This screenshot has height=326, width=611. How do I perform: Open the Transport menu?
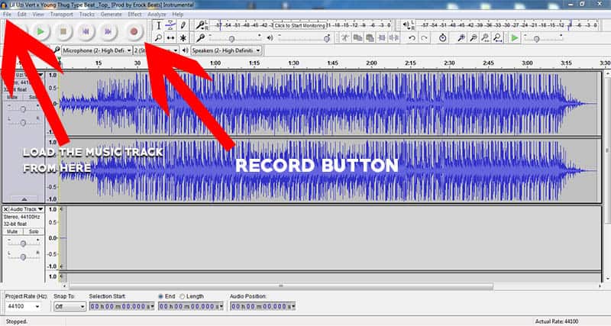click(62, 15)
